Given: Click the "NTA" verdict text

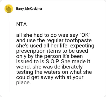Looking at the screenshot, I should [21, 24].
